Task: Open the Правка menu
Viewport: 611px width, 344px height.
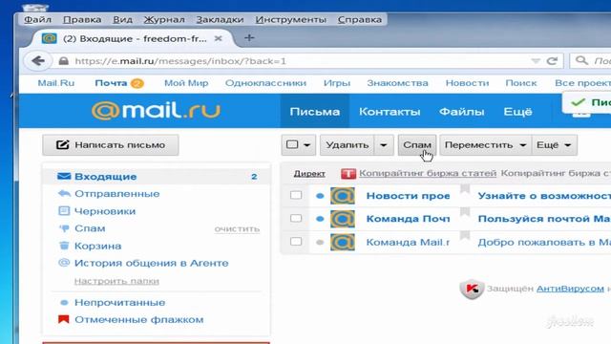Action: 82,19
